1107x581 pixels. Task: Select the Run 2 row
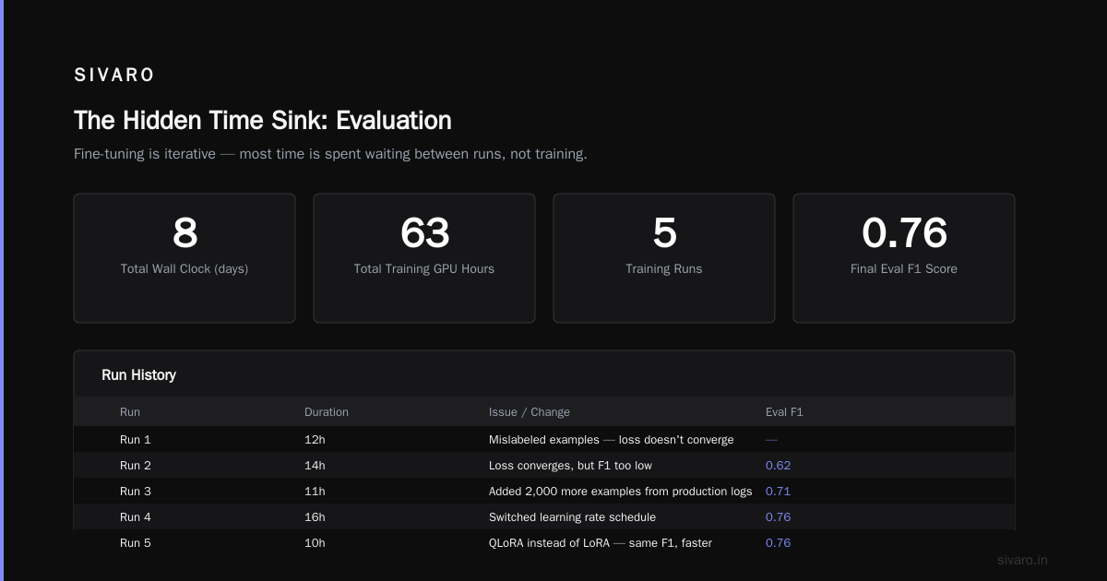[544, 465]
